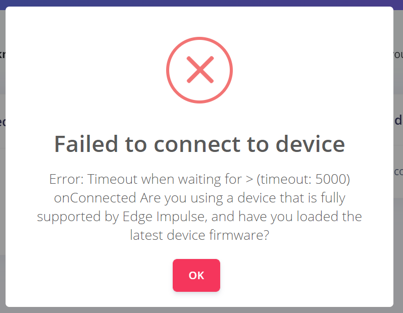Click the purple header bar above the dialog
This screenshot has height=313, width=403.
[202, 3]
